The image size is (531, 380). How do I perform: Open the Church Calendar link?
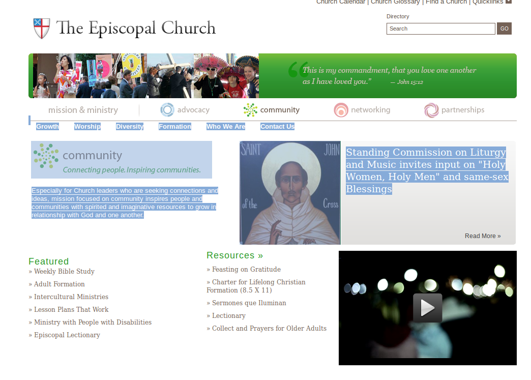point(341,2)
